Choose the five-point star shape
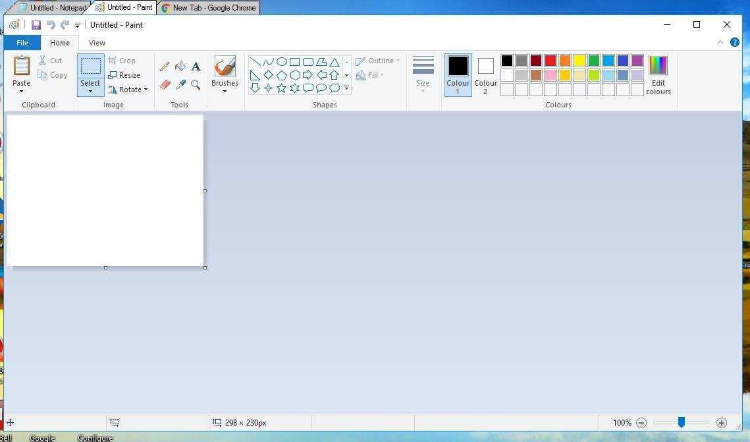The width and height of the screenshot is (750, 442). point(281,88)
